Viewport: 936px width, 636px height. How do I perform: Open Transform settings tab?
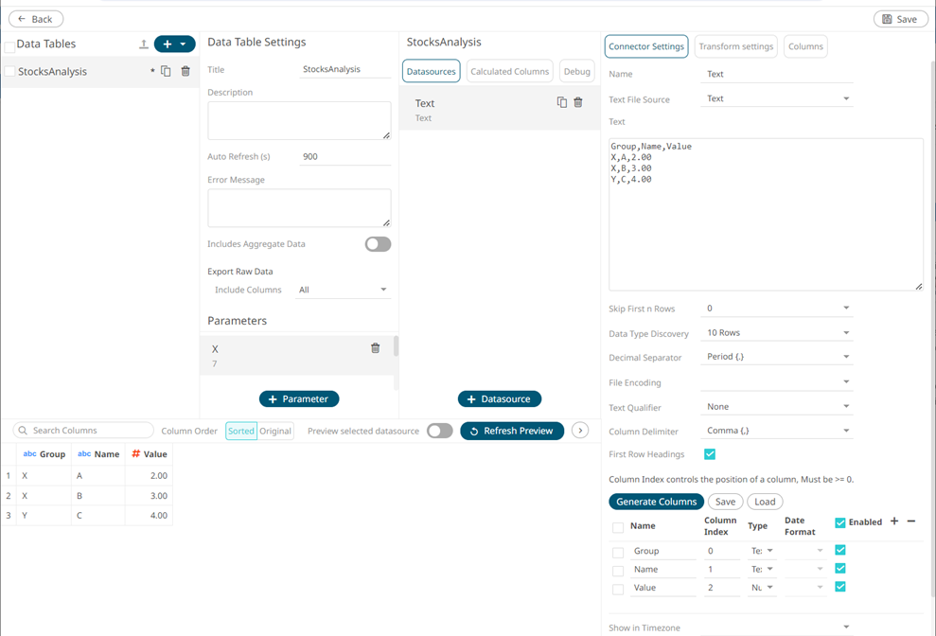(x=736, y=46)
